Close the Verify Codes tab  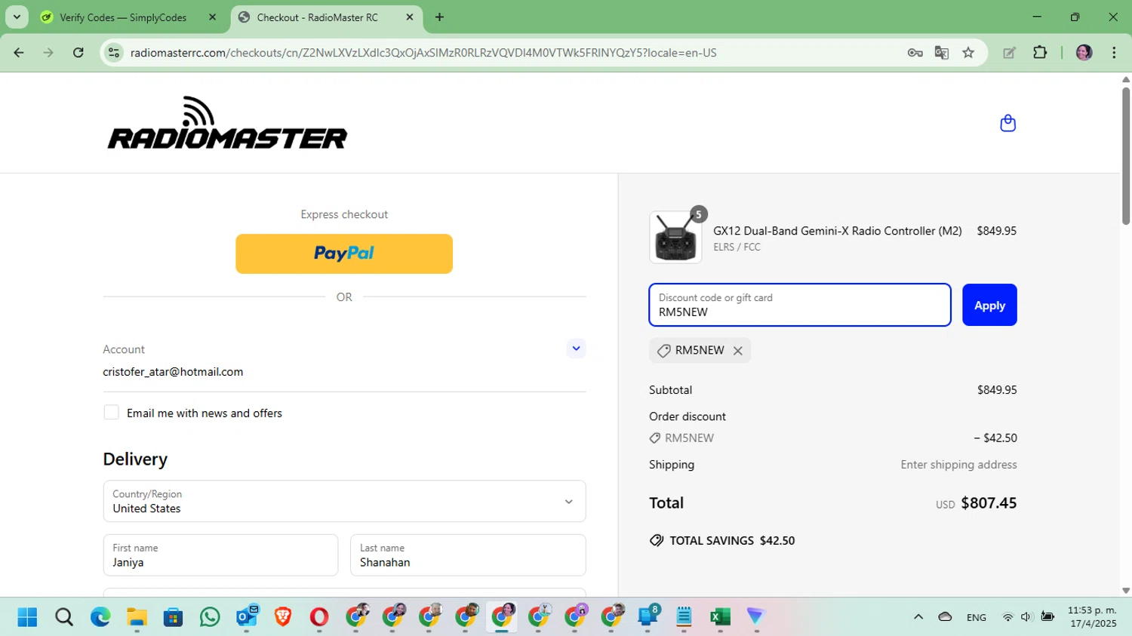click(212, 17)
